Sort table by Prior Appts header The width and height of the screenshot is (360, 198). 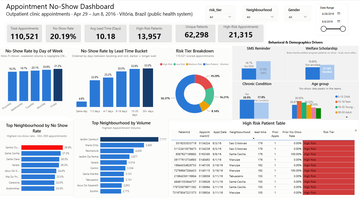pyautogui.click(x=275, y=134)
